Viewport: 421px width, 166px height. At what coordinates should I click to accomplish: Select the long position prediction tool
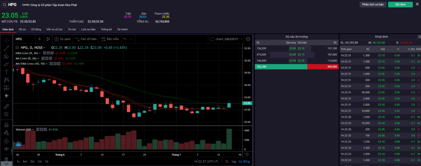[6, 88]
